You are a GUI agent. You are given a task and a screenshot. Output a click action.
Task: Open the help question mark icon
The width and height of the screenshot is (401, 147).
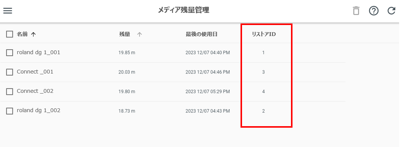click(374, 11)
